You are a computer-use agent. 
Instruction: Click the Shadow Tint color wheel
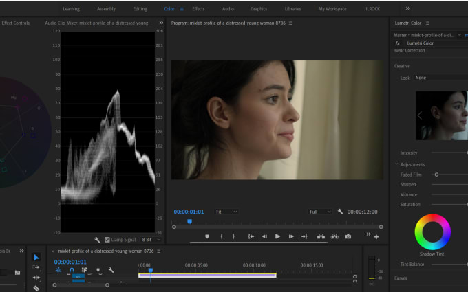coord(432,232)
